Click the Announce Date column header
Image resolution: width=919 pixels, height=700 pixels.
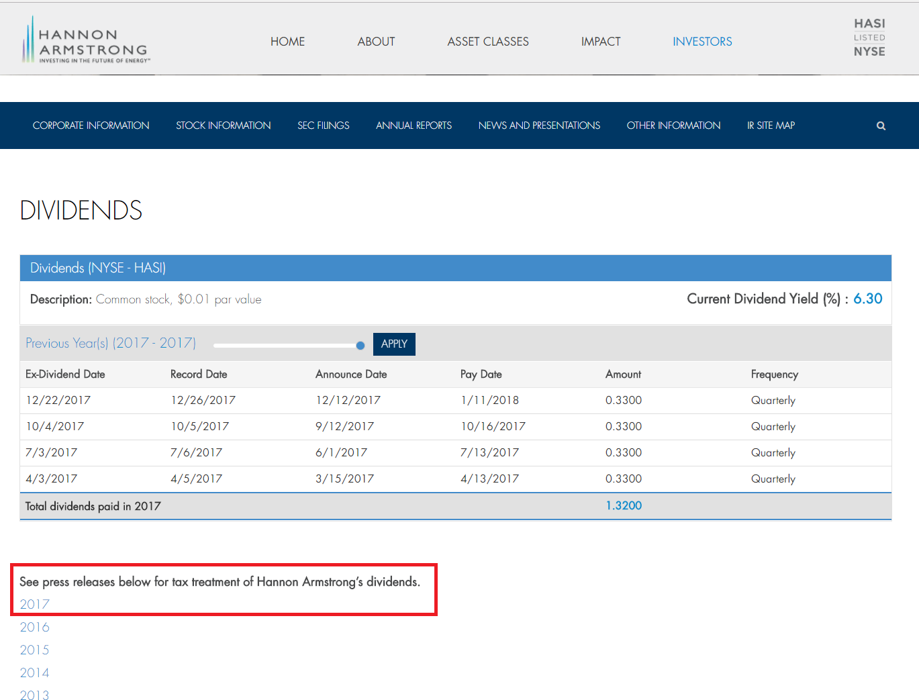click(x=351, y=374)
